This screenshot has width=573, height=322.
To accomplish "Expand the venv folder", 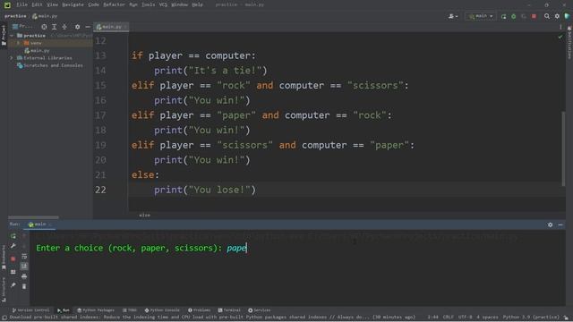I will (x=19, y=43).
